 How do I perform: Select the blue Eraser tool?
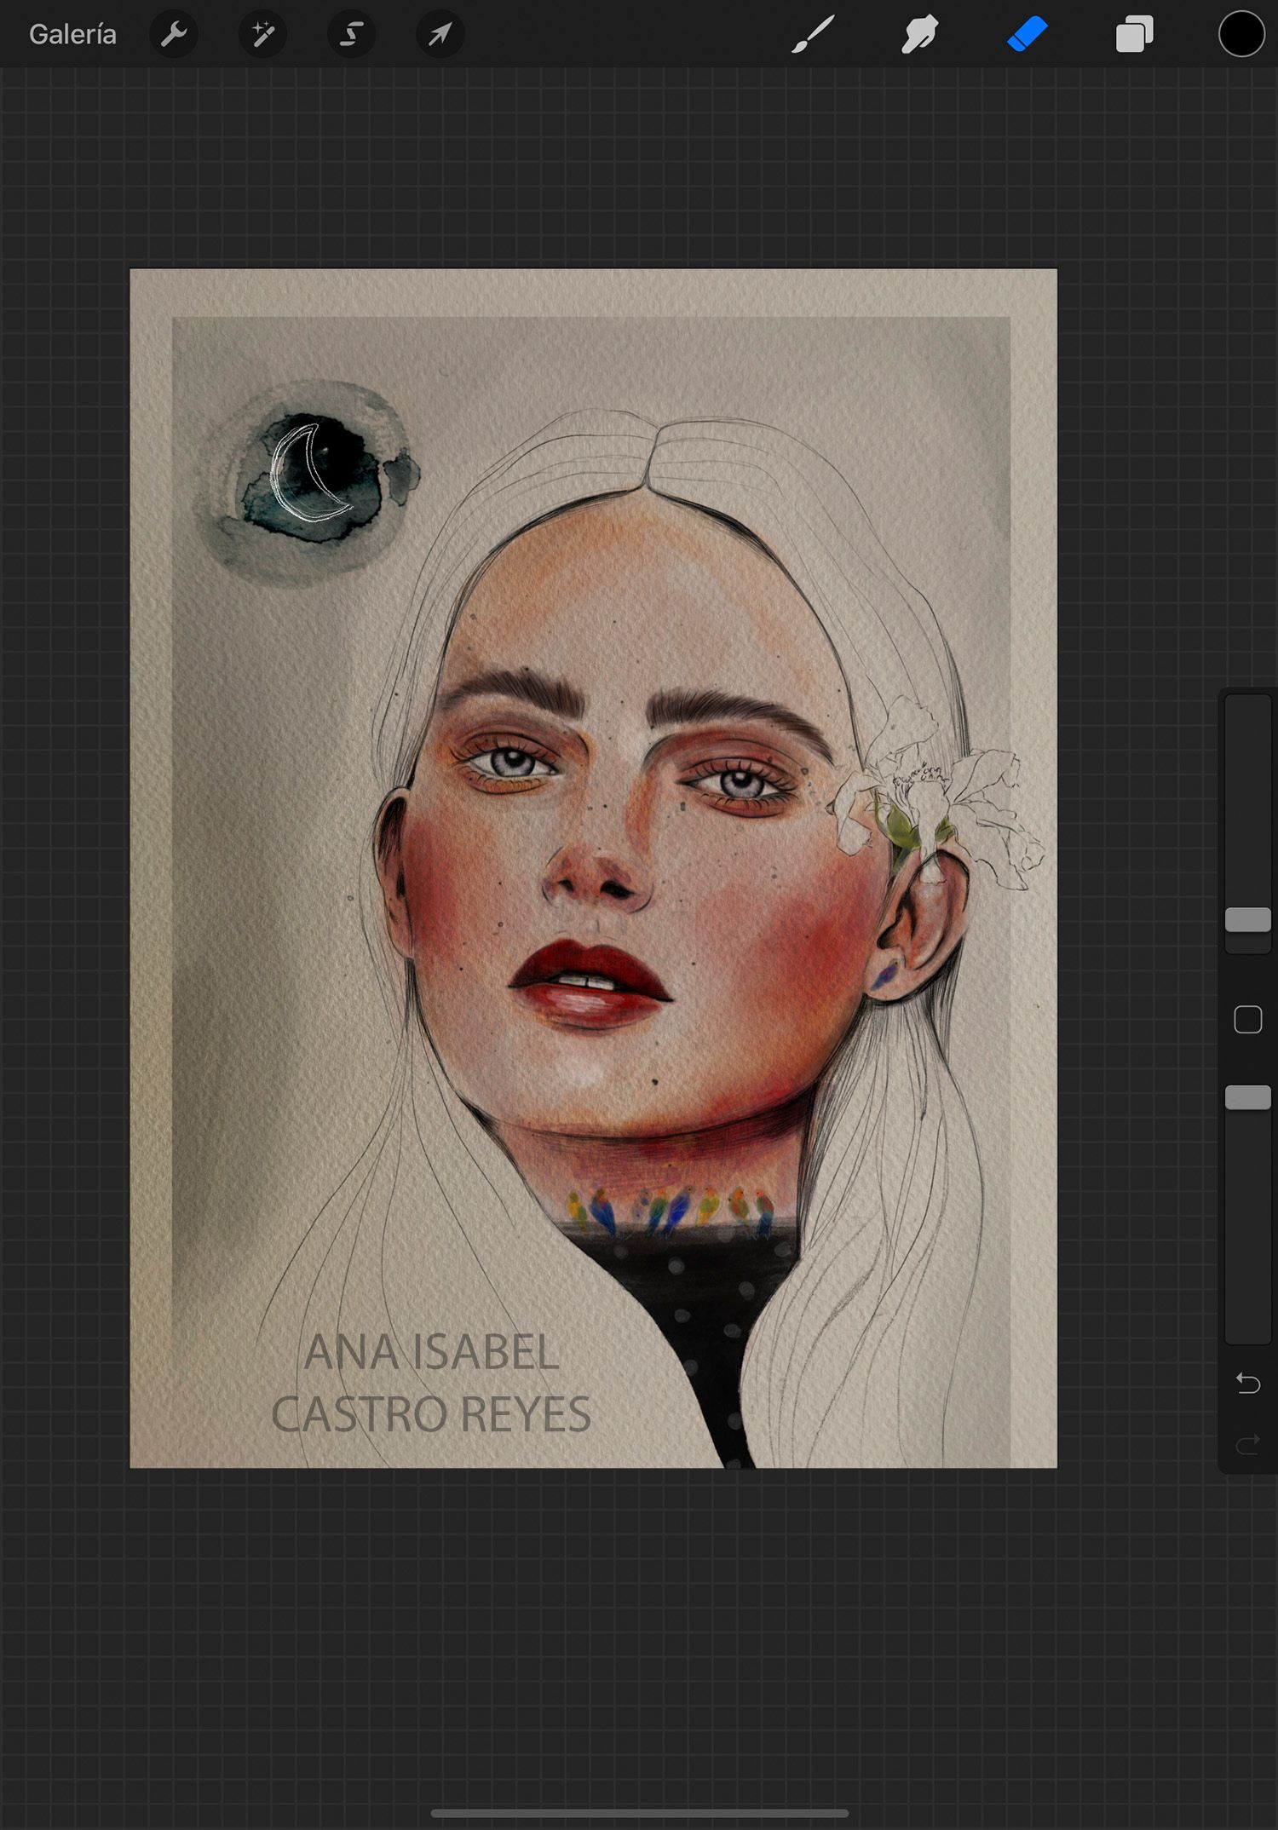(1027, 34)
